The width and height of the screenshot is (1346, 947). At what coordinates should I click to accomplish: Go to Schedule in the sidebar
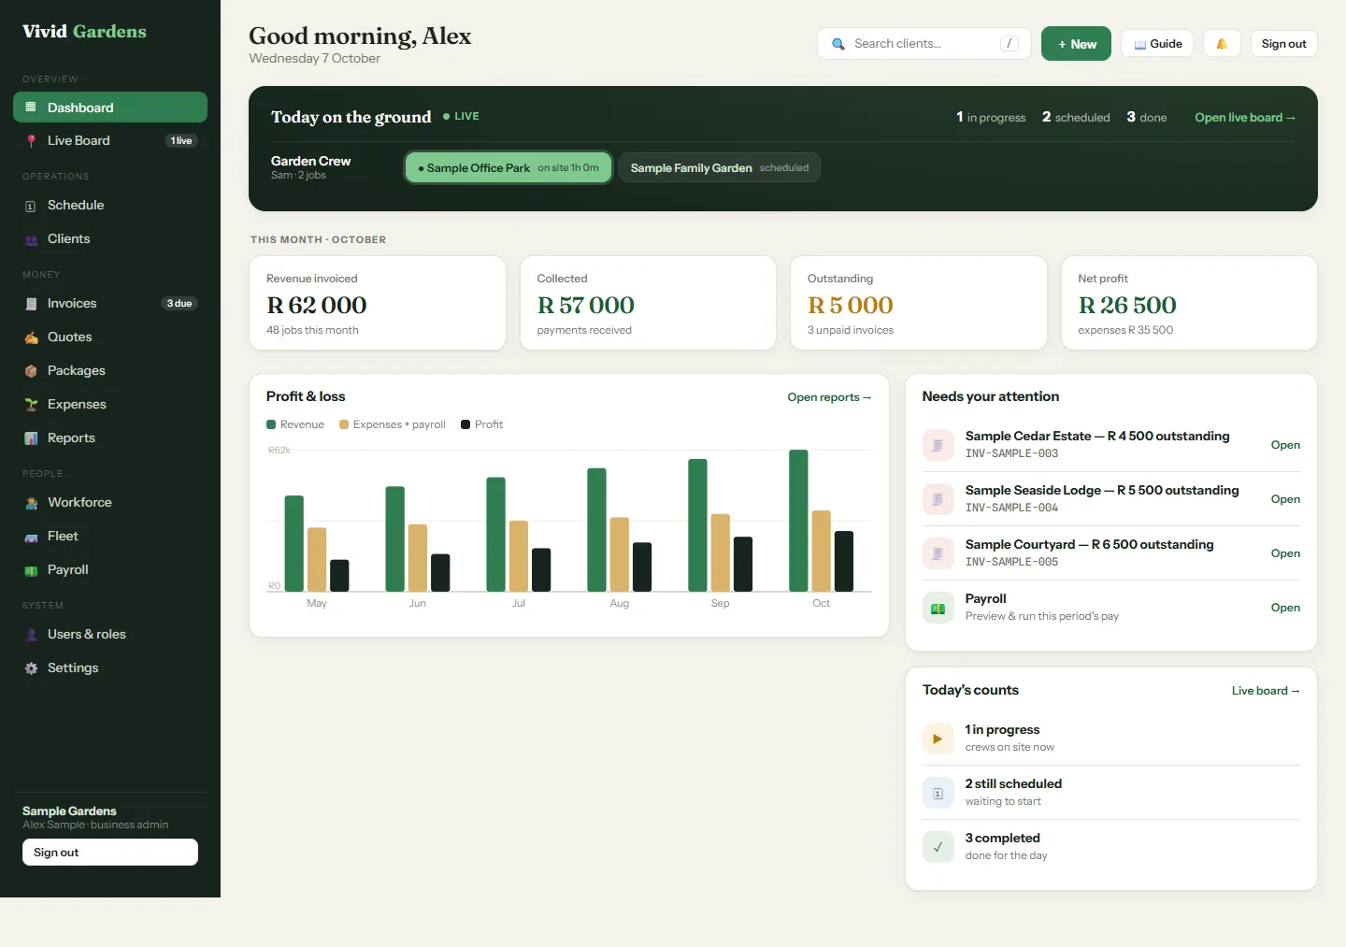110,206
